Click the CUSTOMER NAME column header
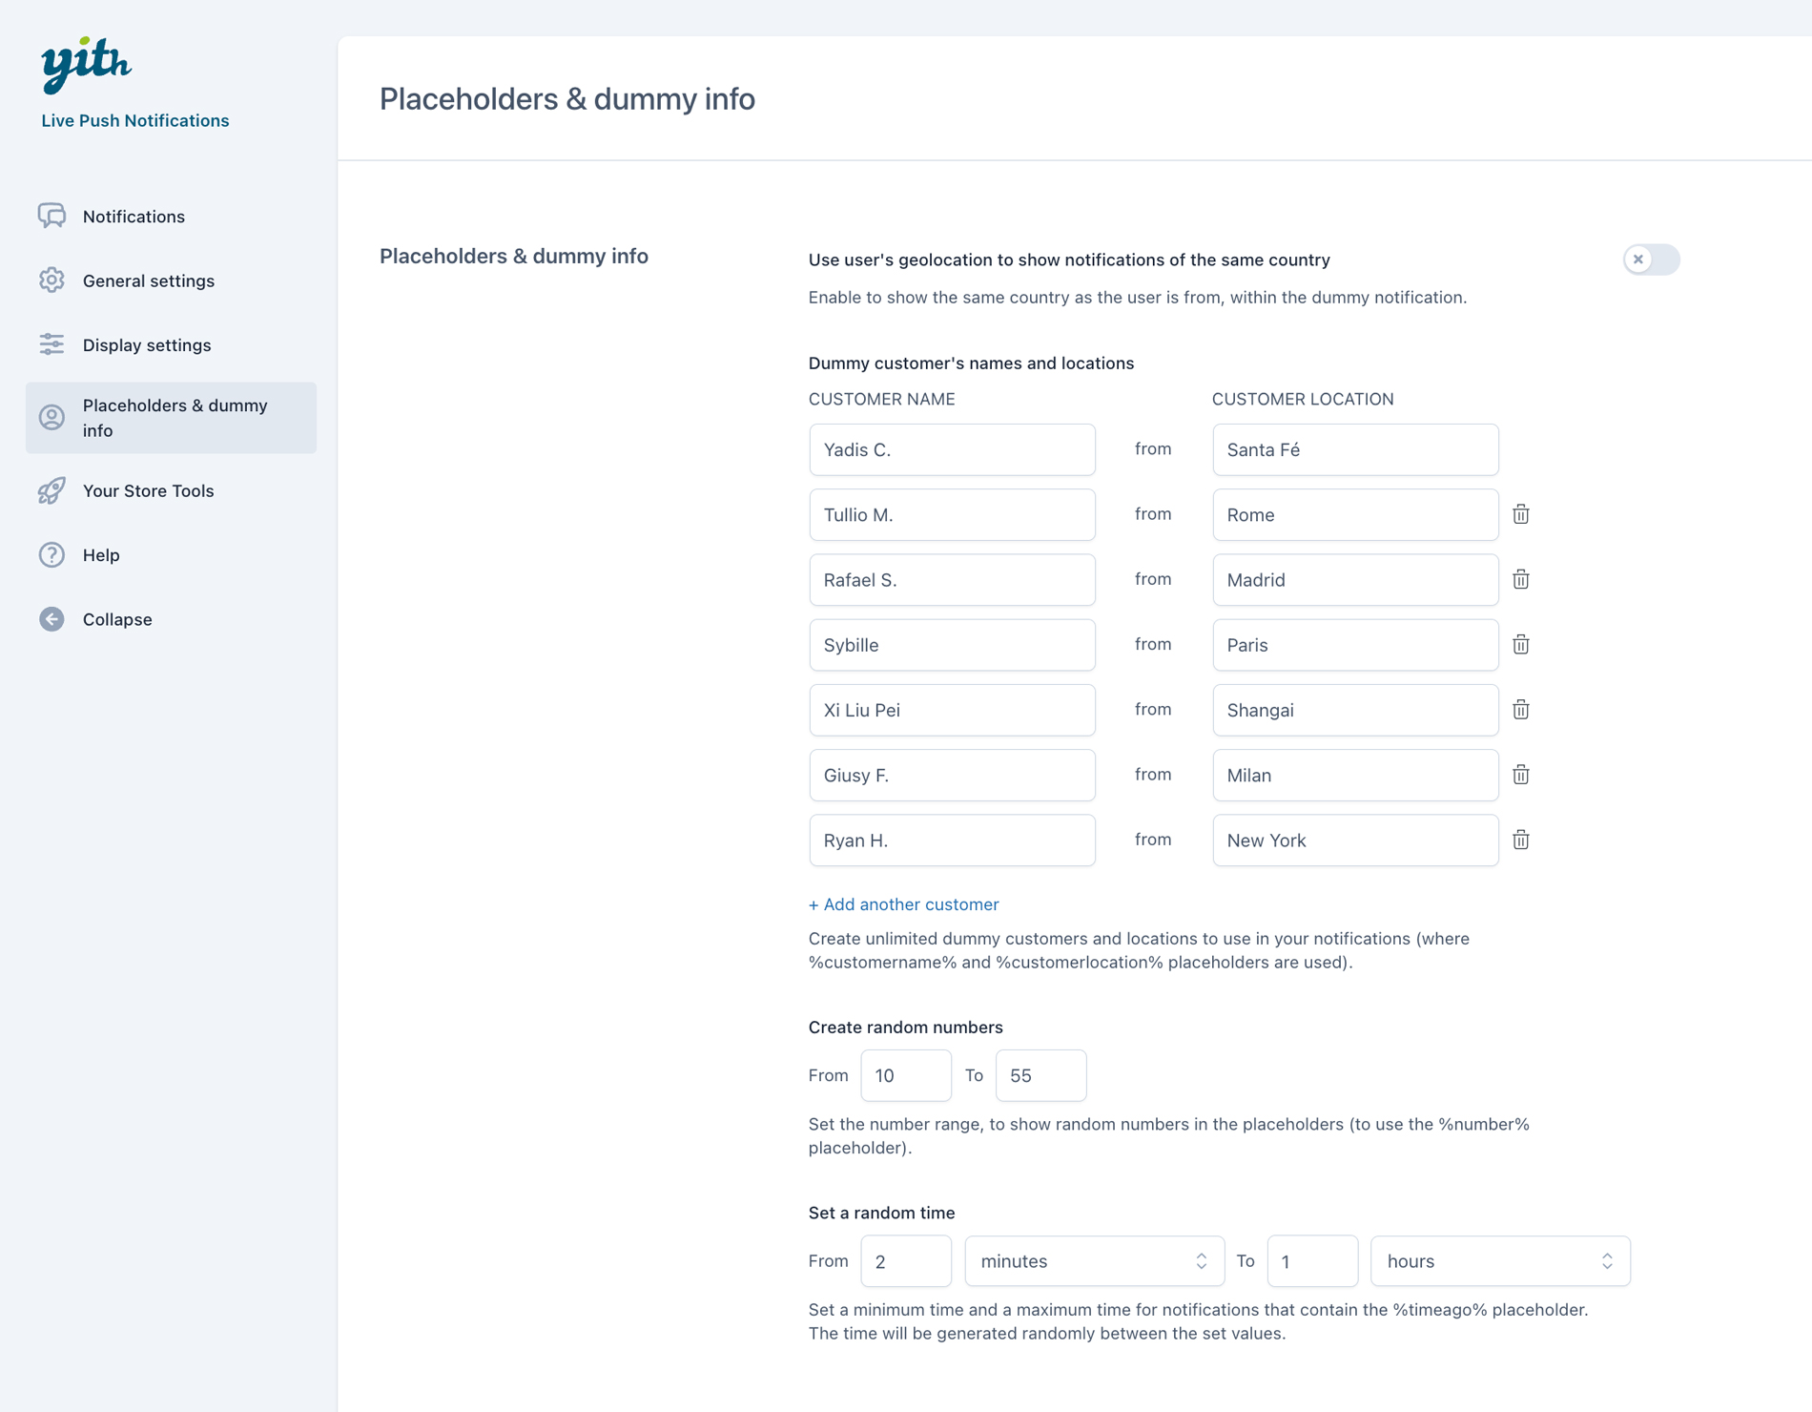Screen dimensions: 1812x1412 pos(881,399)
